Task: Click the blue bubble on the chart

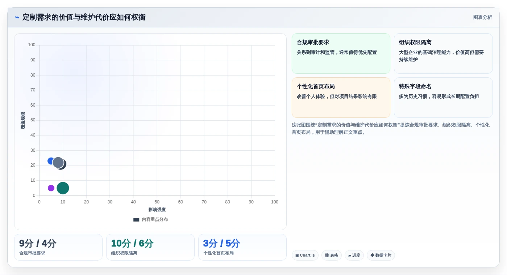Action: (50, 161)
